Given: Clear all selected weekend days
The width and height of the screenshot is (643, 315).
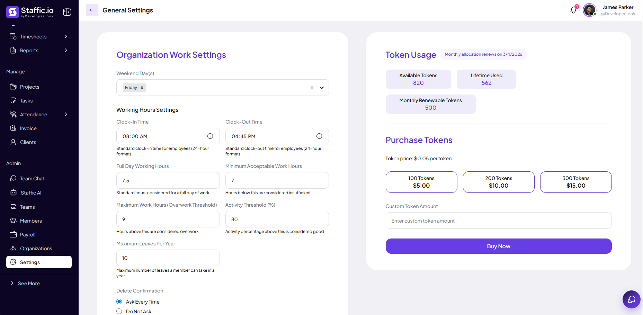Looking at the screenshot, I should (312, 88).
